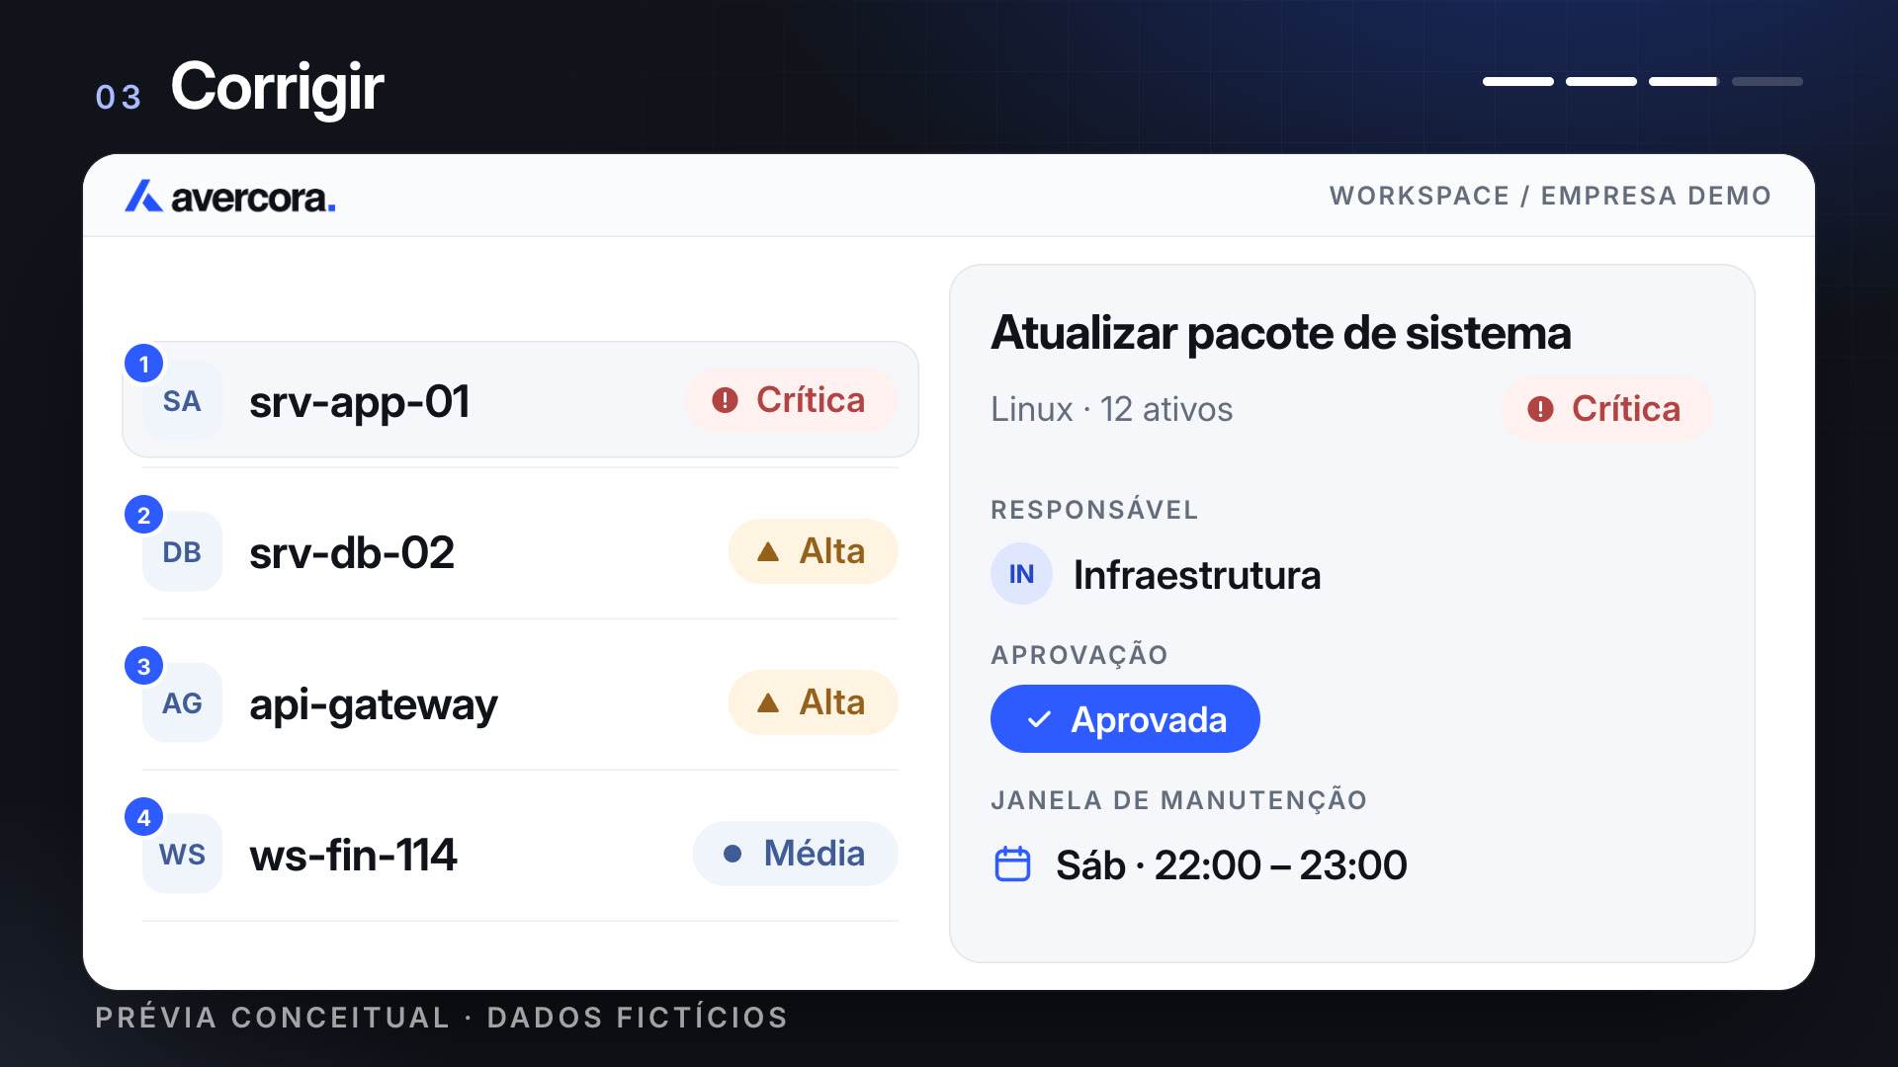Click the IN avatar beside Infraestrutura
1898x1067 pixels.
coord(1021,574)
